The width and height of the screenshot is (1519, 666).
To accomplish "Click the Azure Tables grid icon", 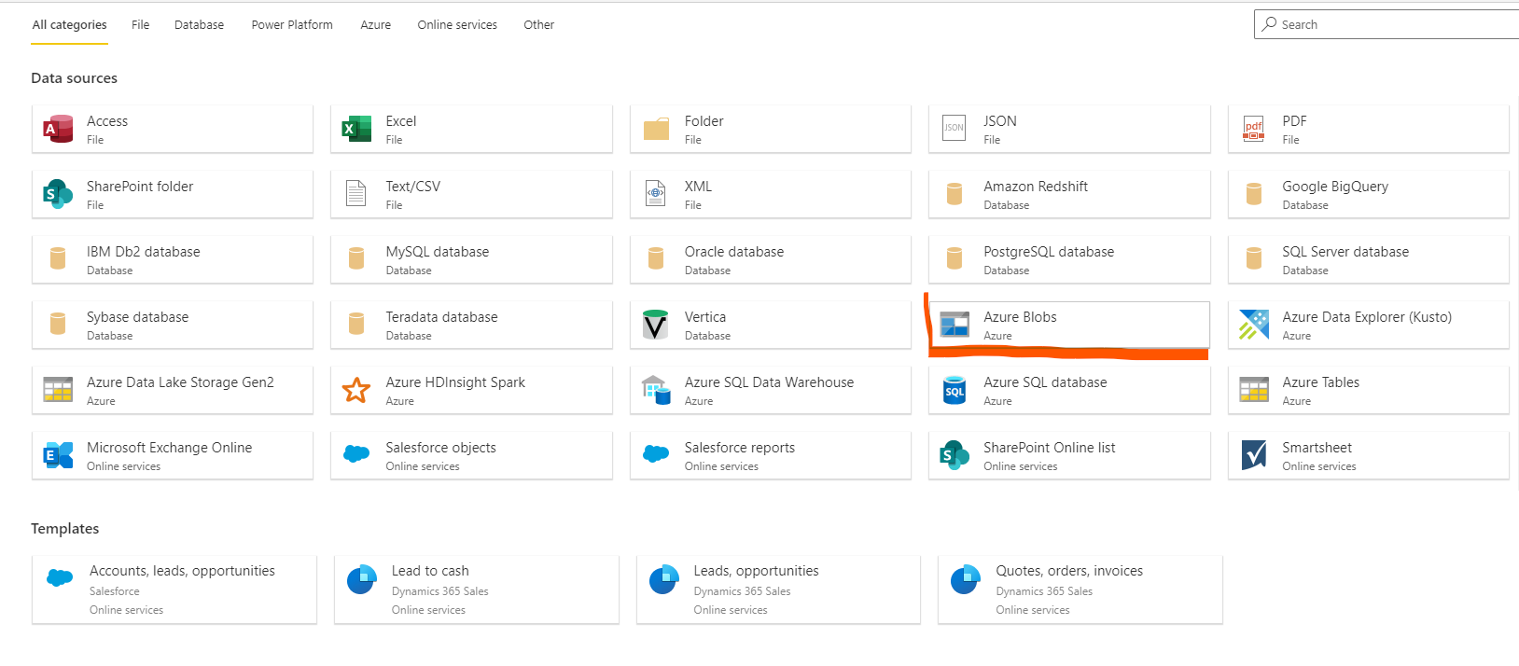I will 1253,389.
